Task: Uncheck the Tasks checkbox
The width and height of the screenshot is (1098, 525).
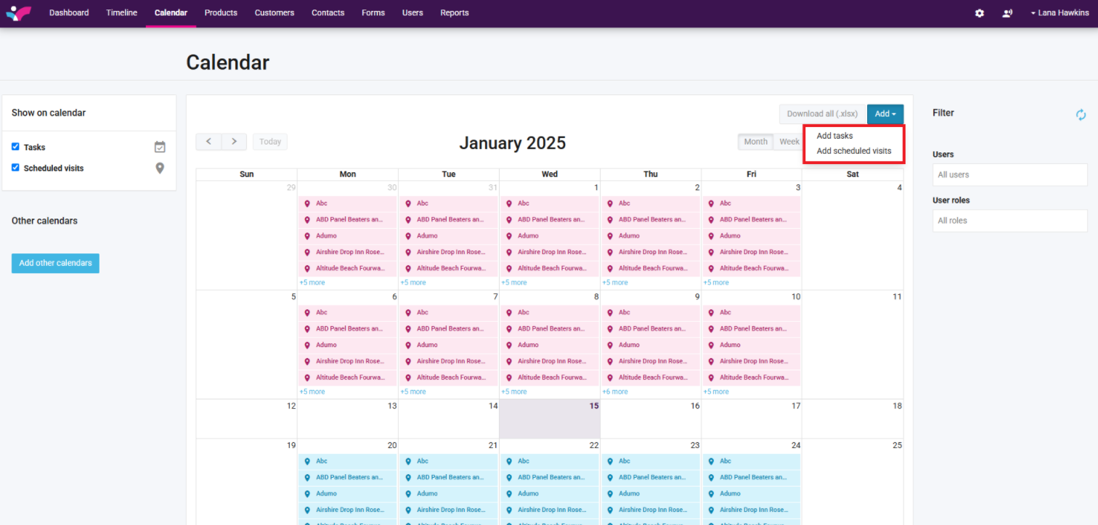Action: click(x=15, y=147)
